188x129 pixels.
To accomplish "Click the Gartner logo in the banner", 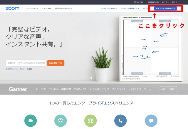I will [x=18, y=89].
